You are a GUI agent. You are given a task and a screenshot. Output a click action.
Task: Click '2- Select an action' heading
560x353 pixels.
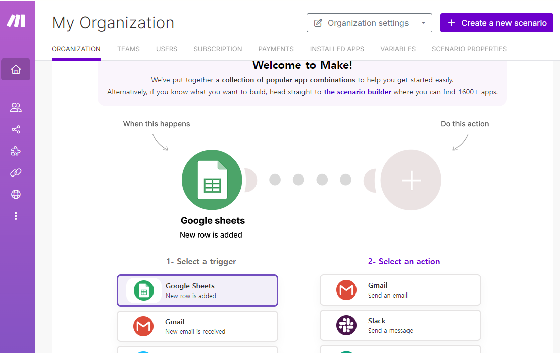[x=404, y=261]
